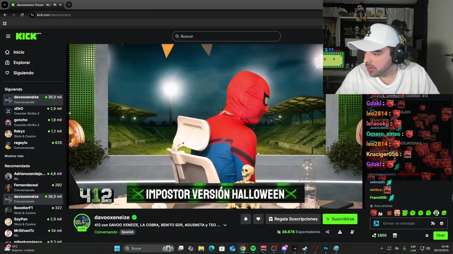Viewport: 453px width, 254px height.
Task: Reload the page in Chrome
Action: [22, 15]
